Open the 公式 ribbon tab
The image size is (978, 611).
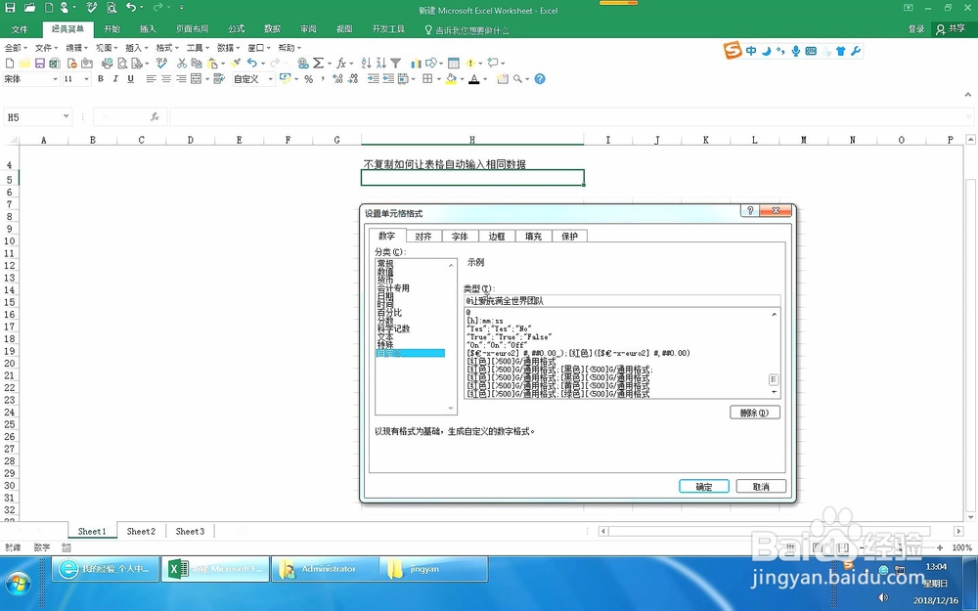pos(237,28)
